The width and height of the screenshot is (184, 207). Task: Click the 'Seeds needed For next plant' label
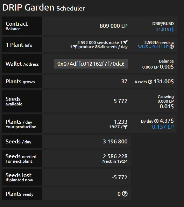click(x=21, y=159)
